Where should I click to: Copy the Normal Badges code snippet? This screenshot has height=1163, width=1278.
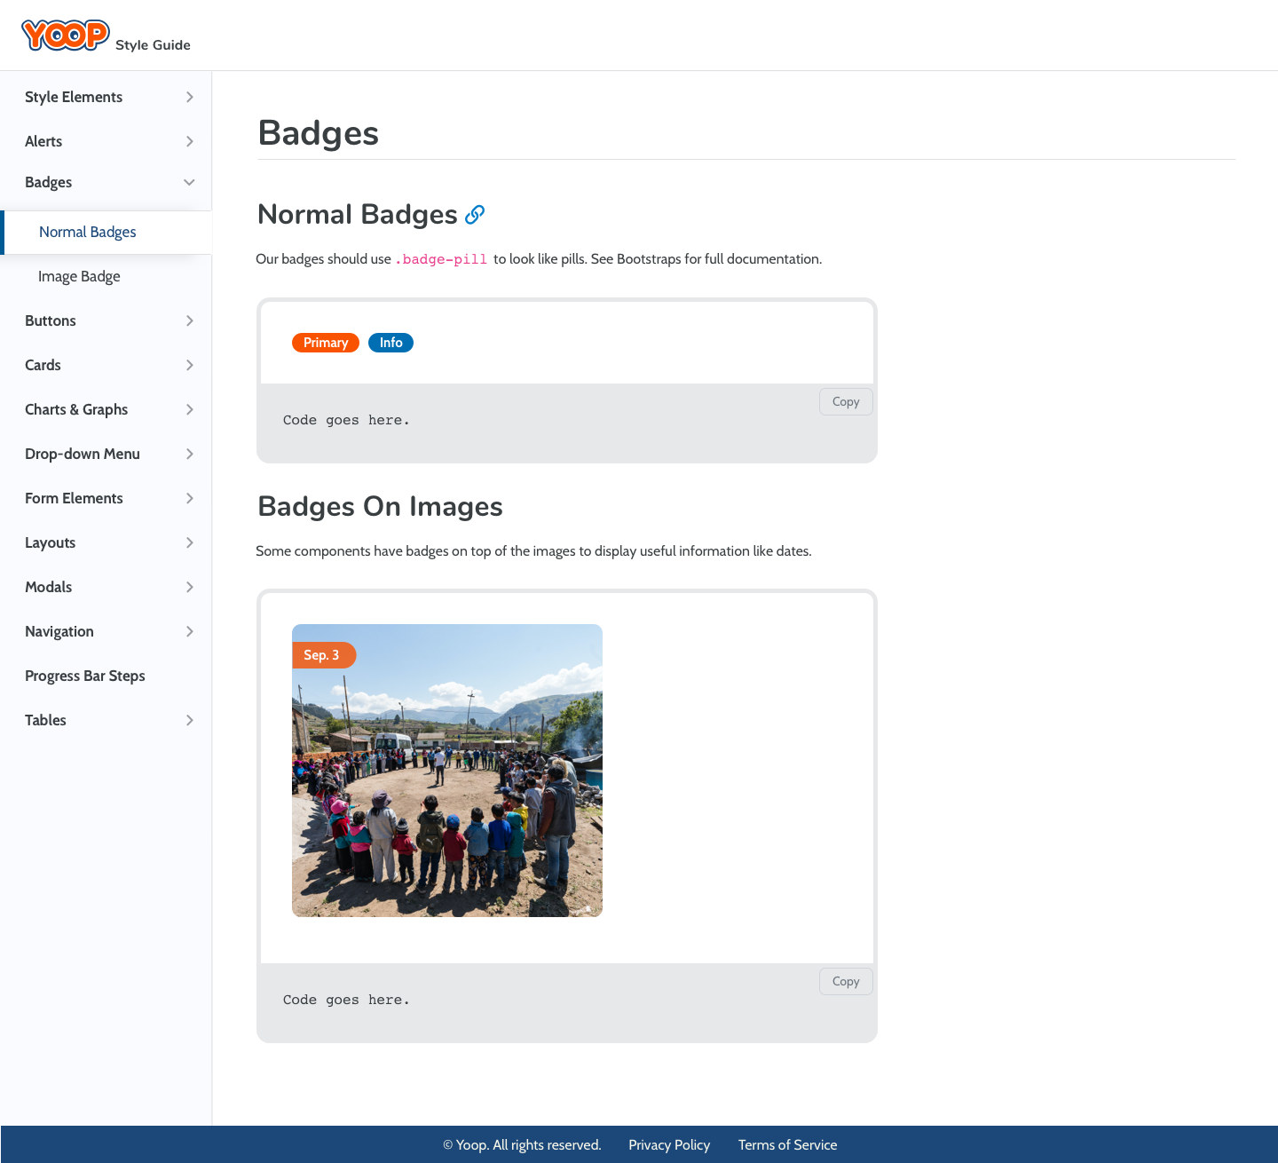846,401
